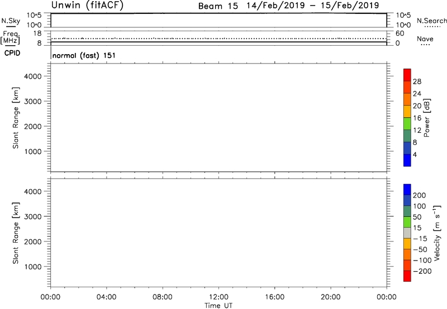
Task: Click the 'normal (fast) 151' CPID text
Action: pos(84,55)
